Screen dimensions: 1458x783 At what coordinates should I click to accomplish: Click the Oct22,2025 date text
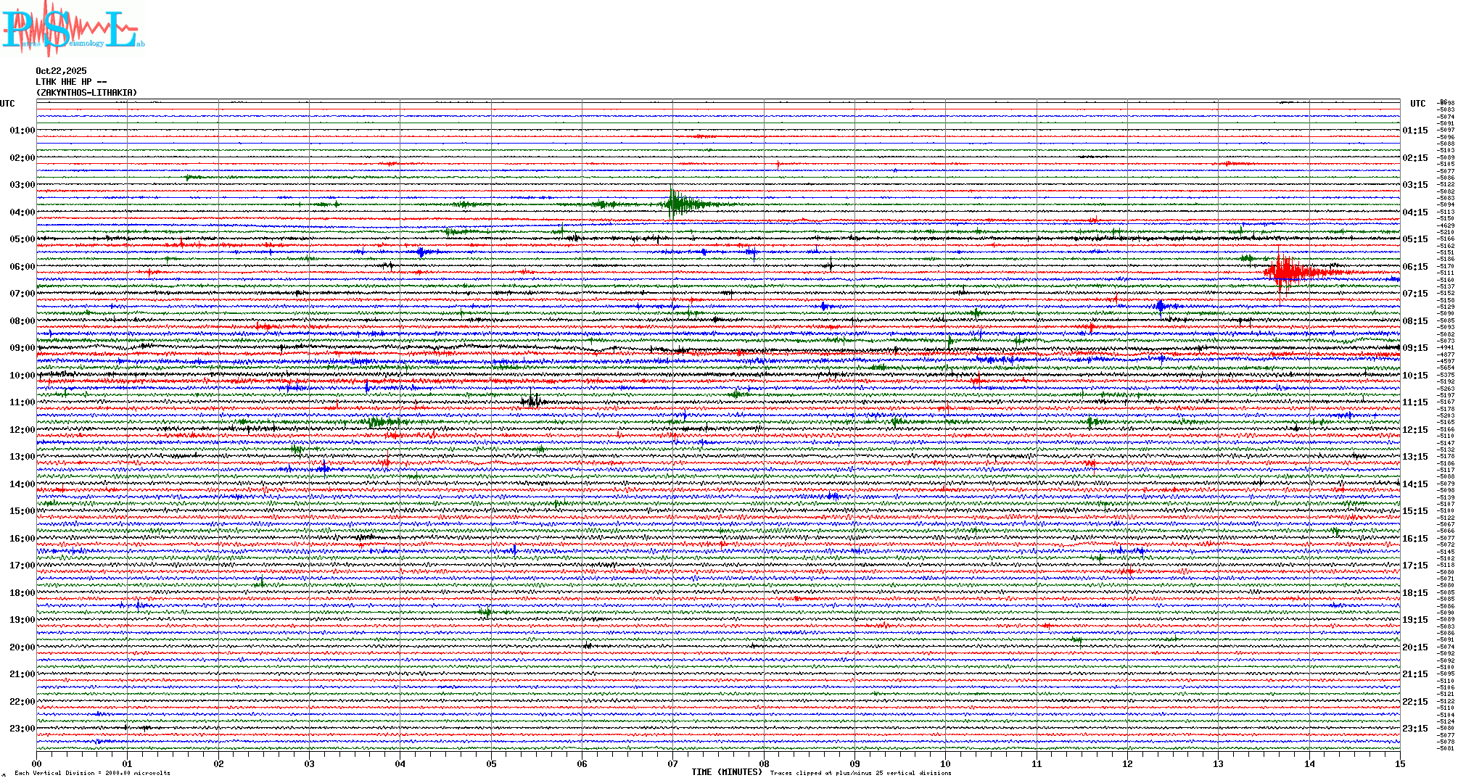[61, 71]
